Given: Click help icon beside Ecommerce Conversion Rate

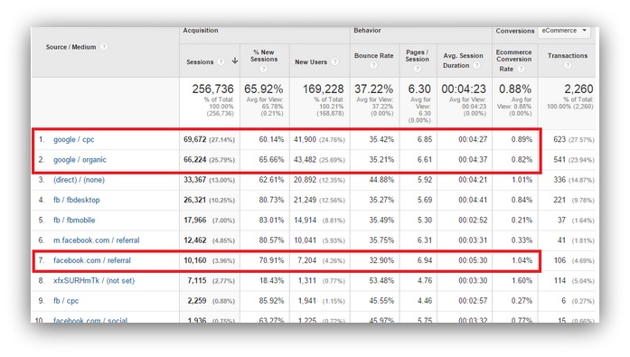Looking at the screenshot, I should click(521, 69).
